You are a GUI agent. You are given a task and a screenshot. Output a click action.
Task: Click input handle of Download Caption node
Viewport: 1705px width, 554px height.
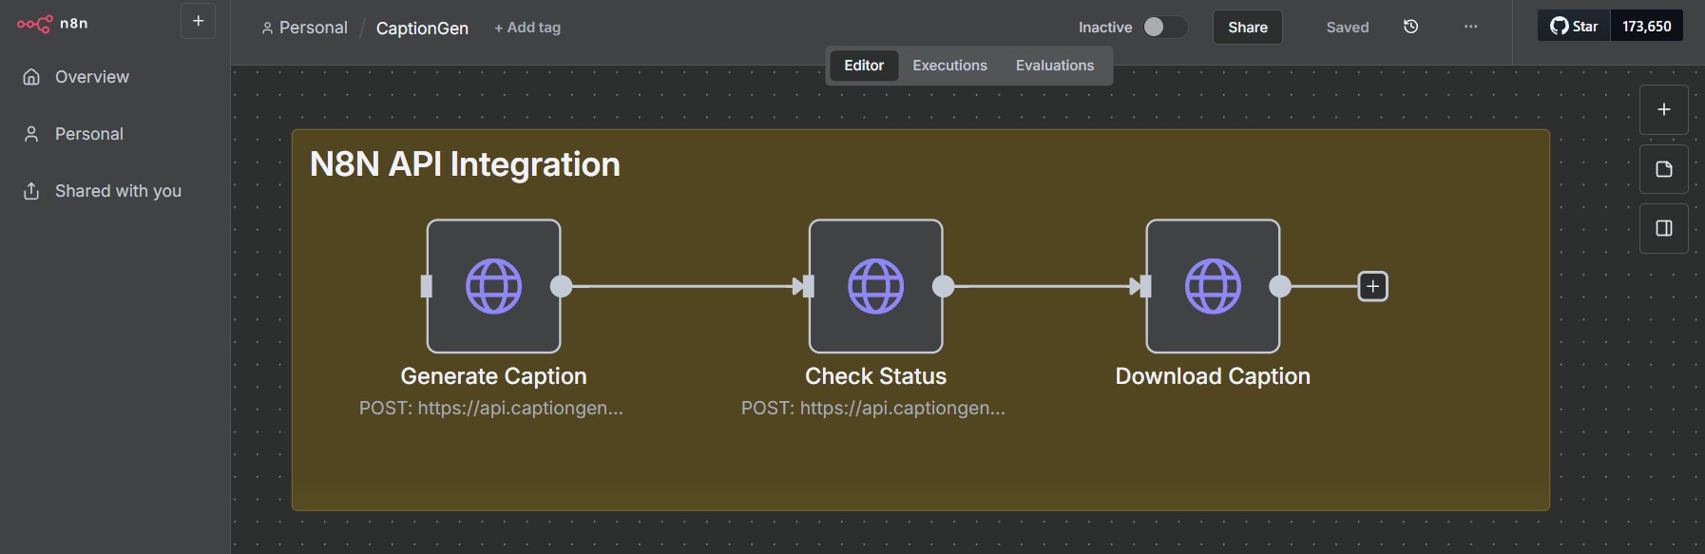pyautogui.click(x=1146, y=286)
